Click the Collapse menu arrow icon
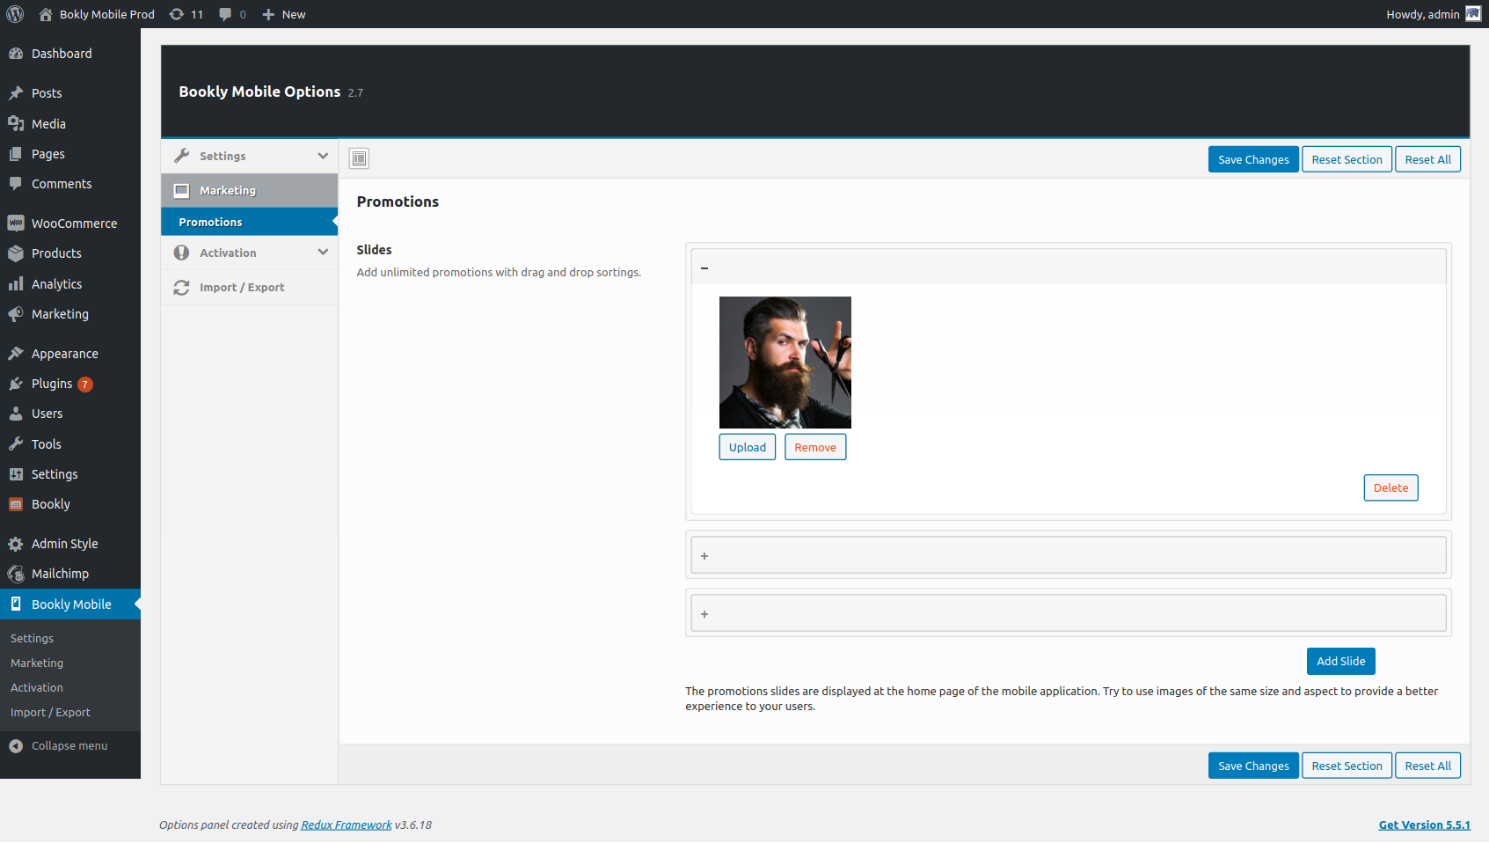This screenshot has height=843, width=1489. 16,745
